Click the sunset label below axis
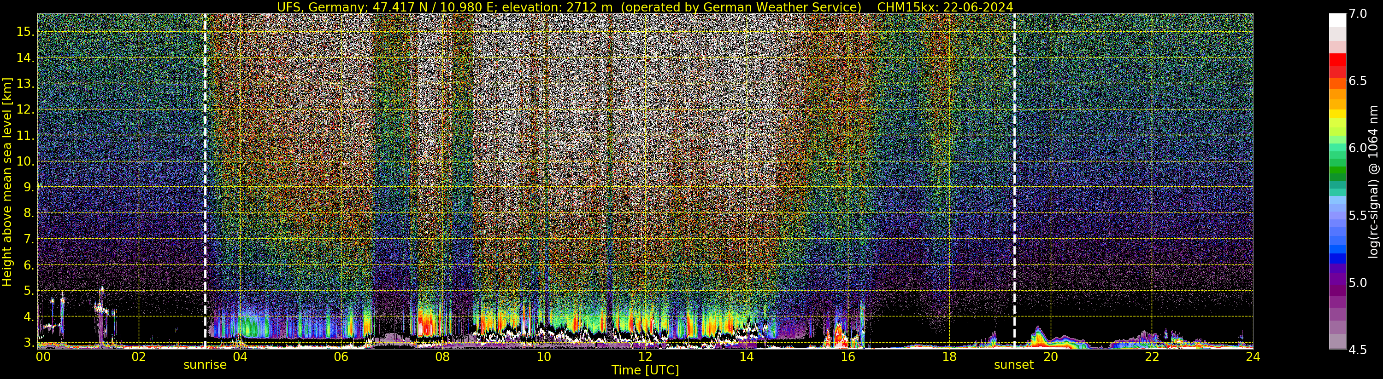 coord(1013,365)
